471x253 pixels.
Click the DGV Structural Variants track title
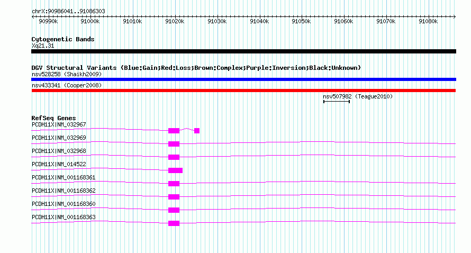(196, 68)
